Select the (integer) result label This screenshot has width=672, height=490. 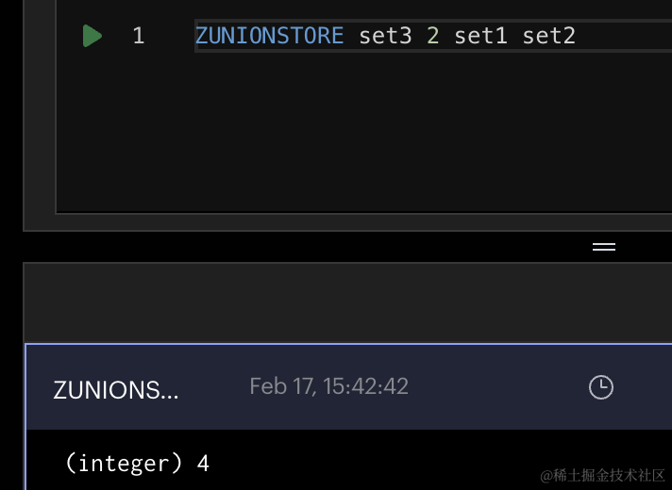click(x=124, y=464)
